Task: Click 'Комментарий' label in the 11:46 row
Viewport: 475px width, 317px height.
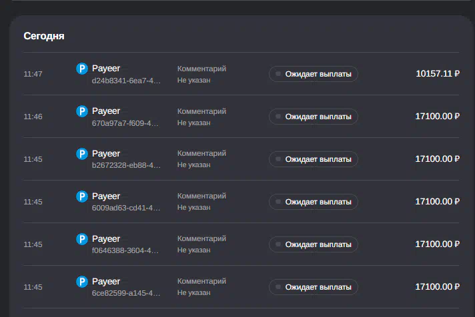Action: tap(201, 112)
